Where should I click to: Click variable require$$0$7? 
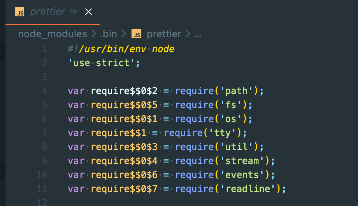[x=124, y=189]
